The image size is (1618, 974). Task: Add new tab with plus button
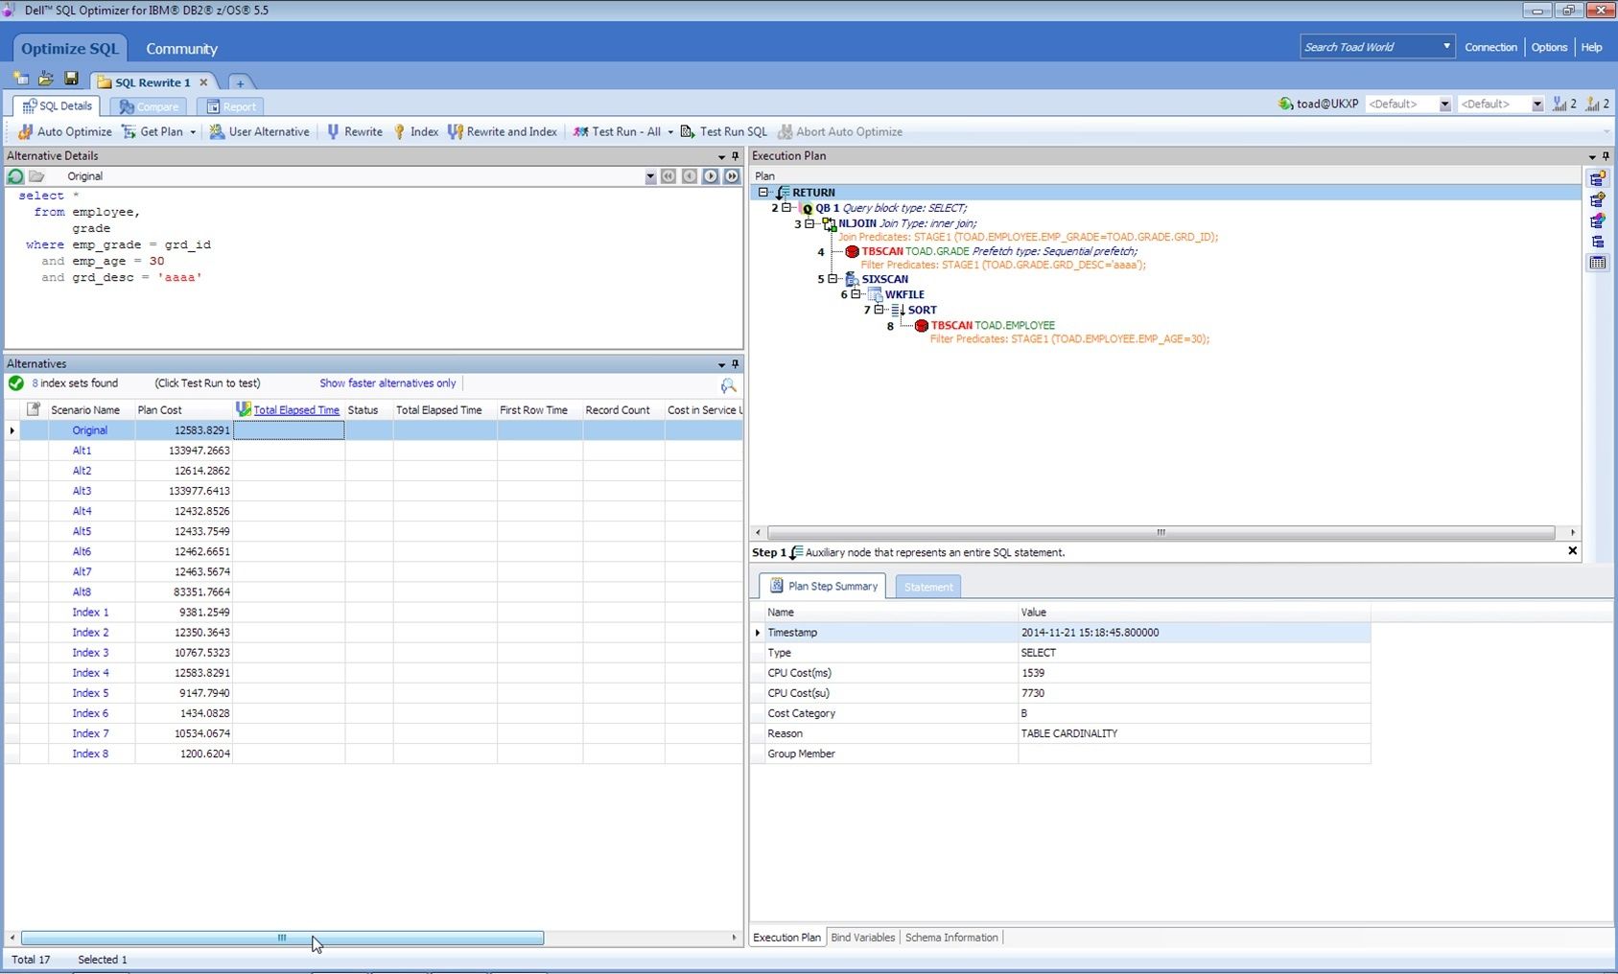tap(240, 82)
